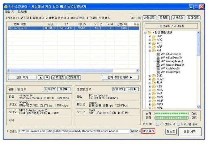The image size is (208, 144).
Task: Click the M4A folder icon
Action: tap(154, 90)
